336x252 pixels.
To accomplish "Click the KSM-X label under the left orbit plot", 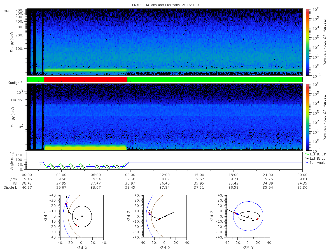I will click(81, 248).
